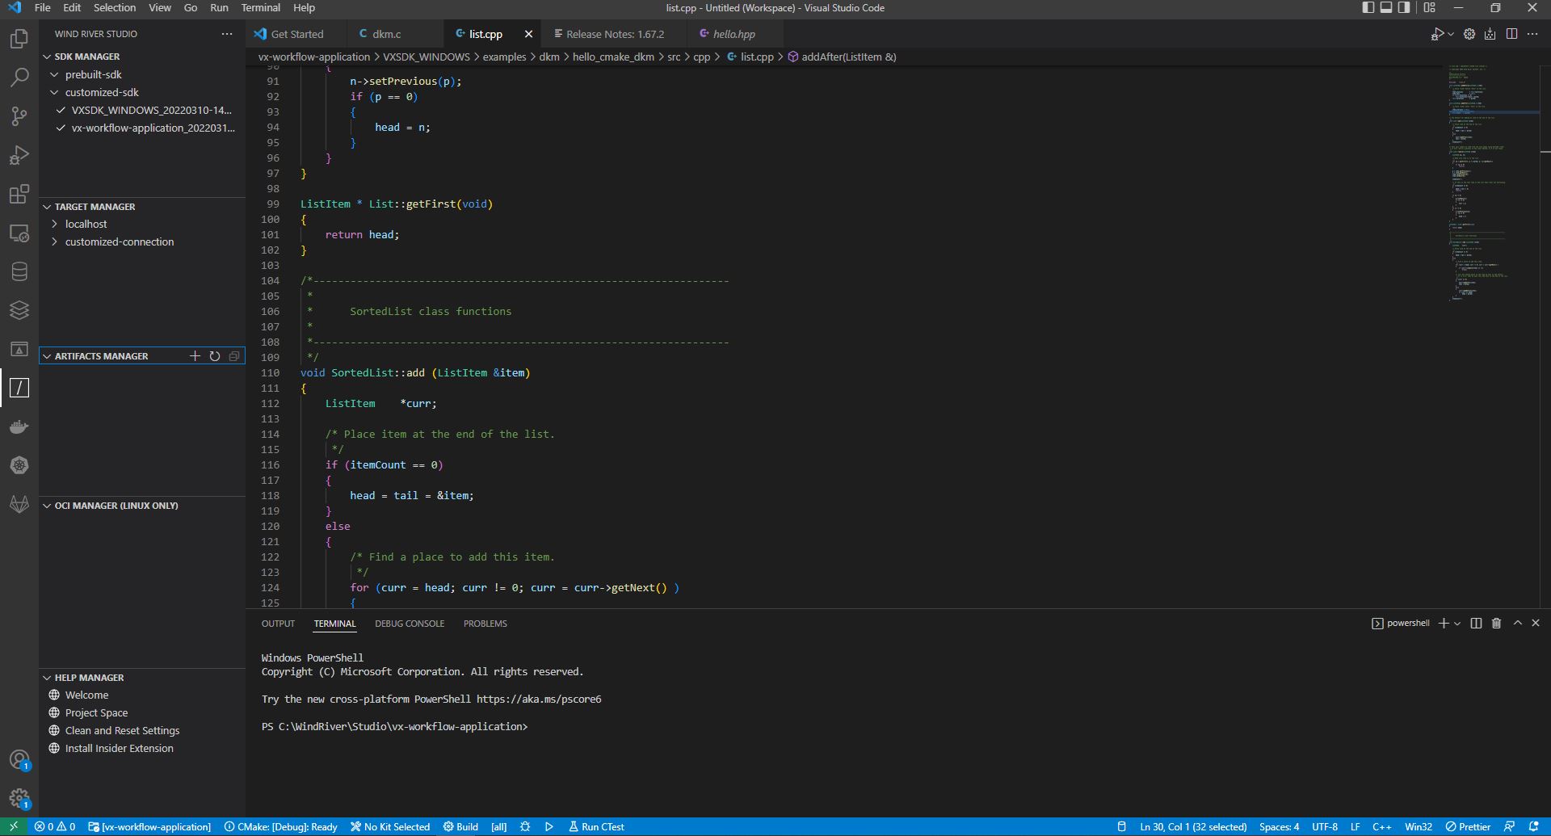Split the editor right
Screen dimensions: 1551x836
(1511, 34)
